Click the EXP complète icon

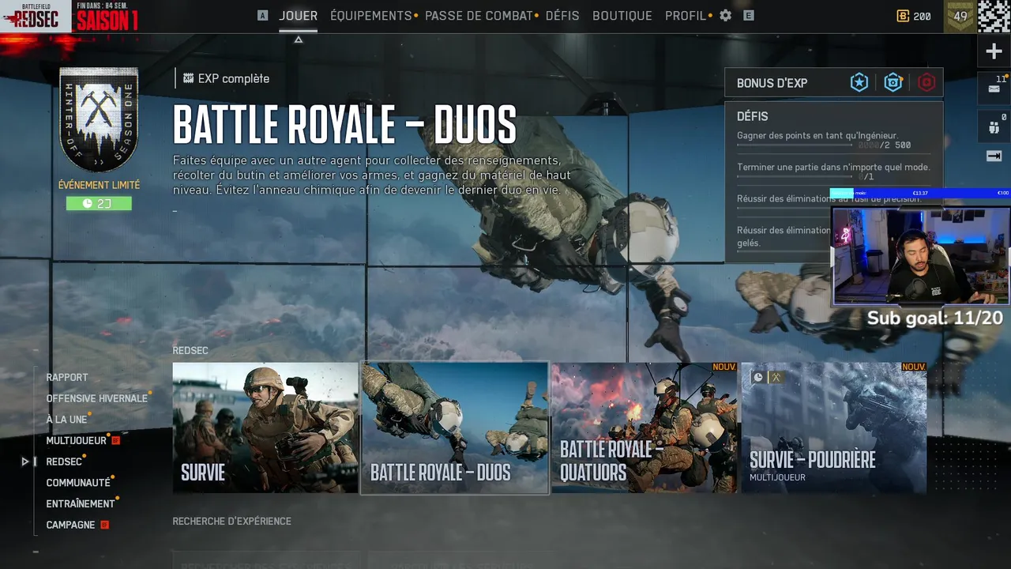pyautogui.click(x=188, y=78)
